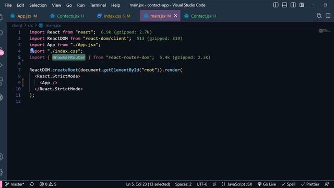Viewport: 334px width, 188px height.
Task: Click 'createRoot' on line 7
Action: (x=65, y=70)
